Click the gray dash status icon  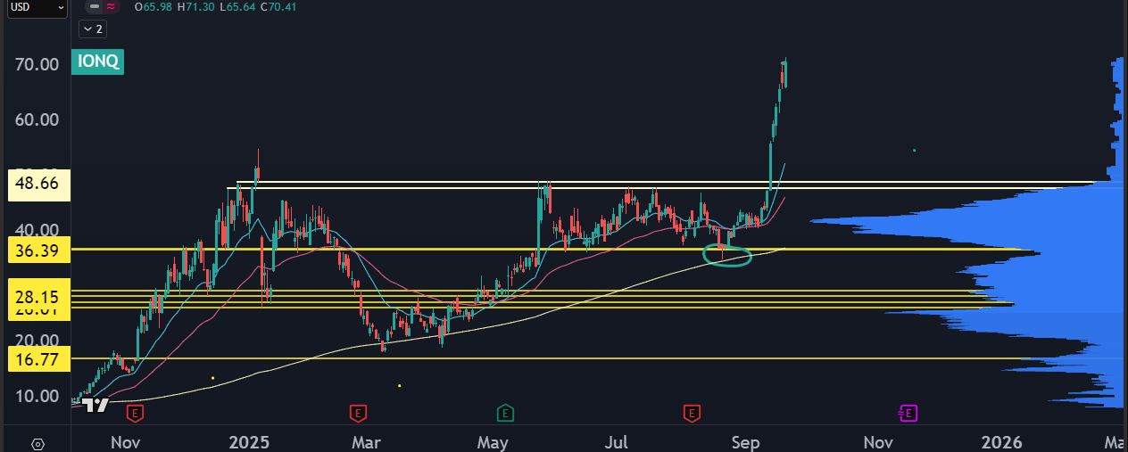95,6
